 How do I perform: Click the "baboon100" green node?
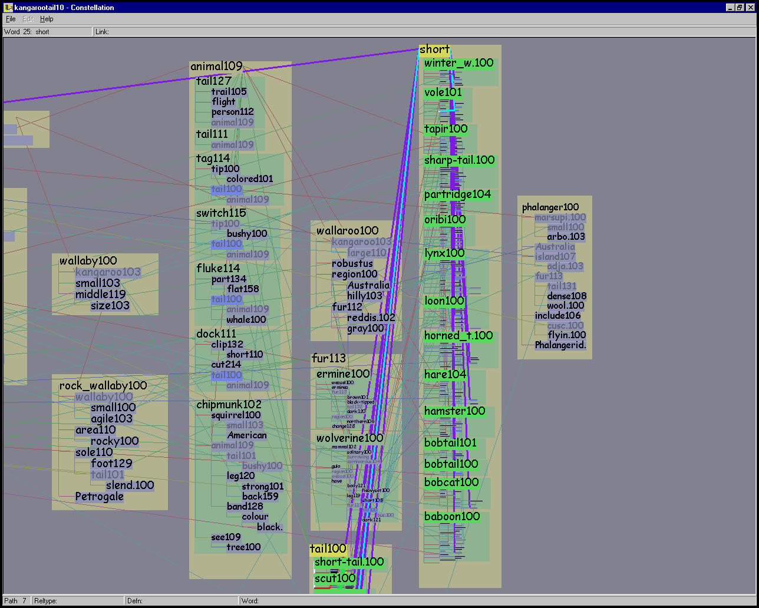coord(452,517)
